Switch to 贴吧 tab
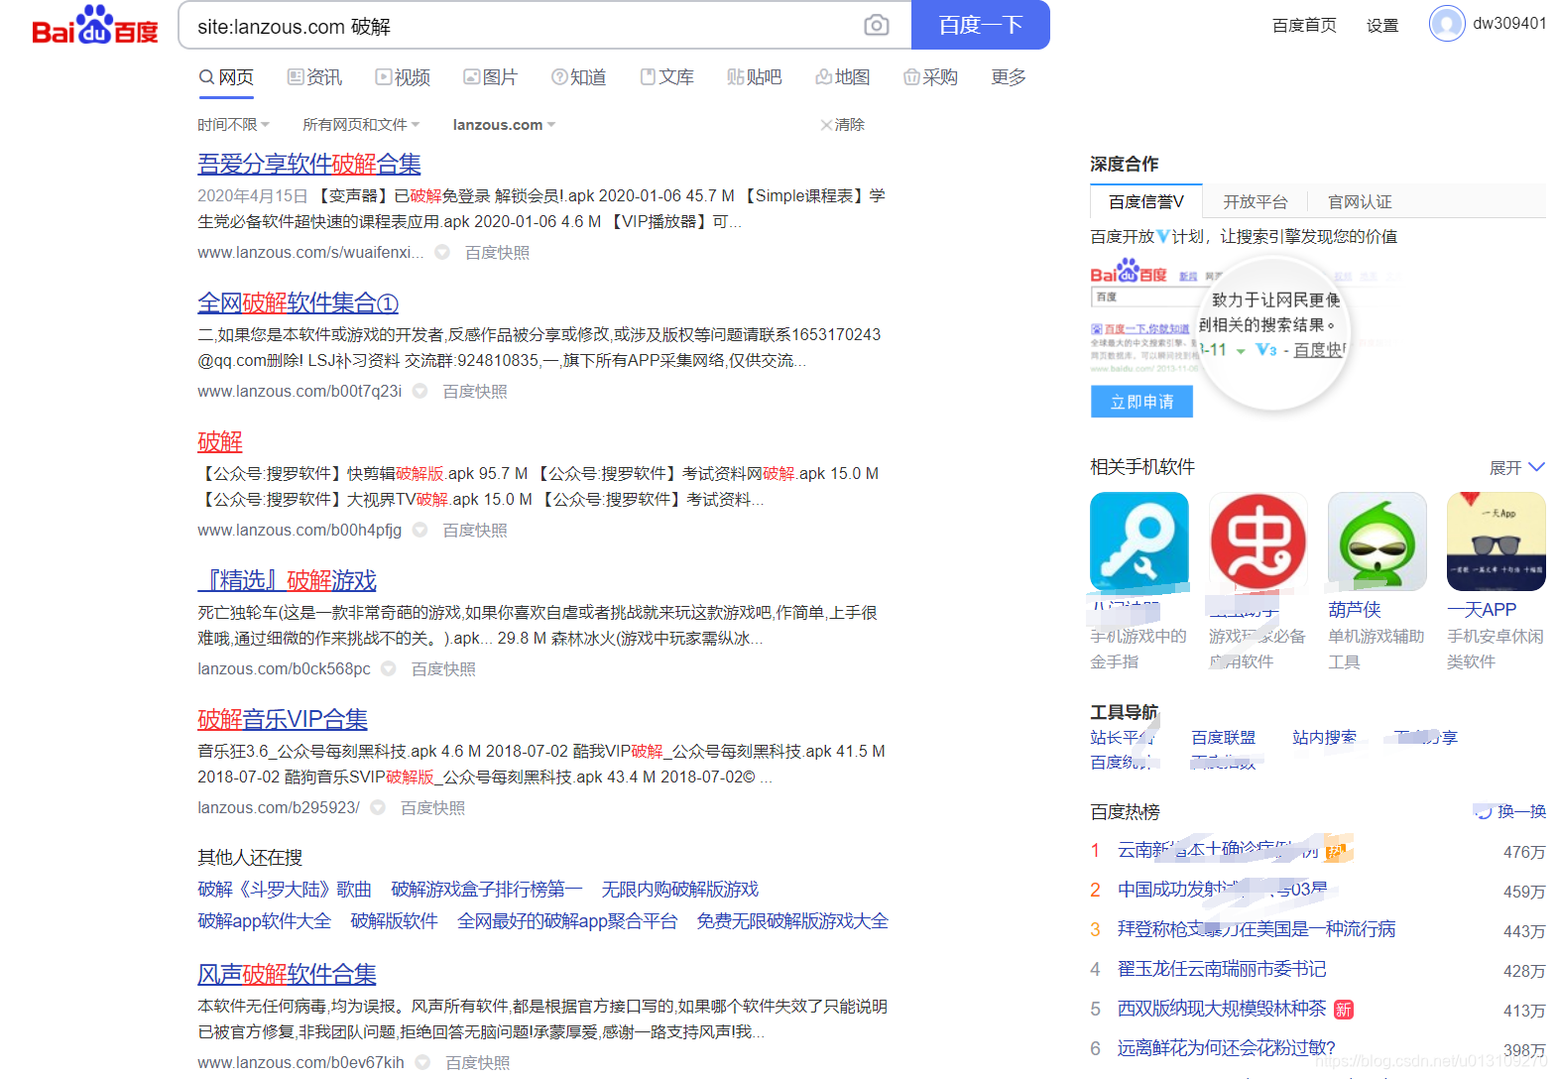The image size is (1557, 1079). [755, 77]
